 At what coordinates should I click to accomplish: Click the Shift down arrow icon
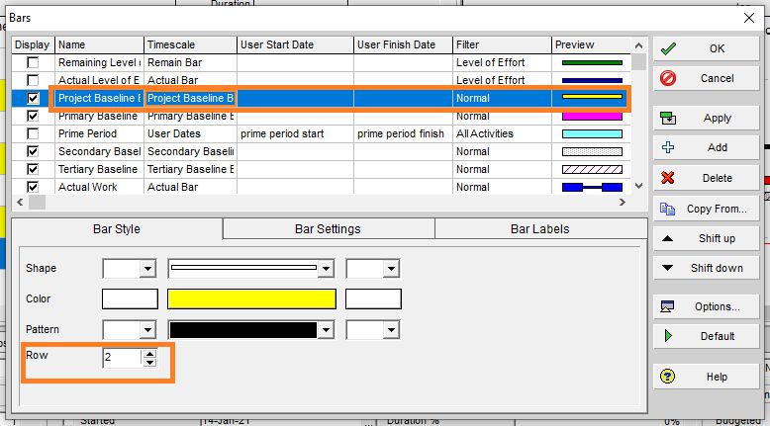point(667,268)
